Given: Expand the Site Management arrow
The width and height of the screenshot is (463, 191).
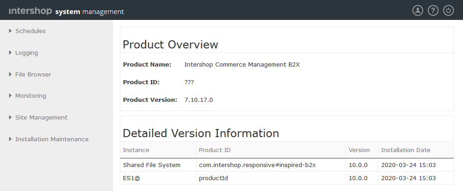Looking at the screenshot, I should [10, 117].
